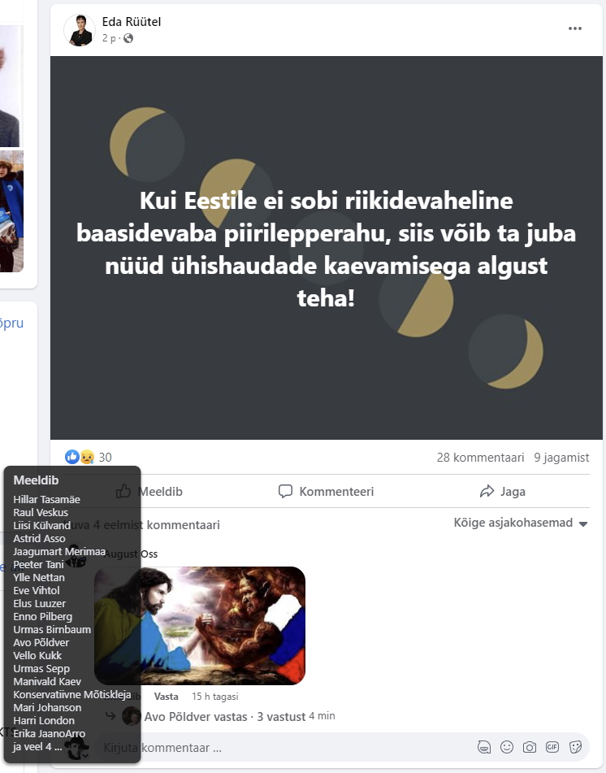The width and height of the screenshot is (606, 773).
Task: Click the Kirjuta kommentaar input field
Action: (286, 748)
